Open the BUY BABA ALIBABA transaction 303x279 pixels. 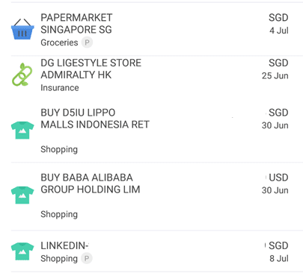pos(157,196)
